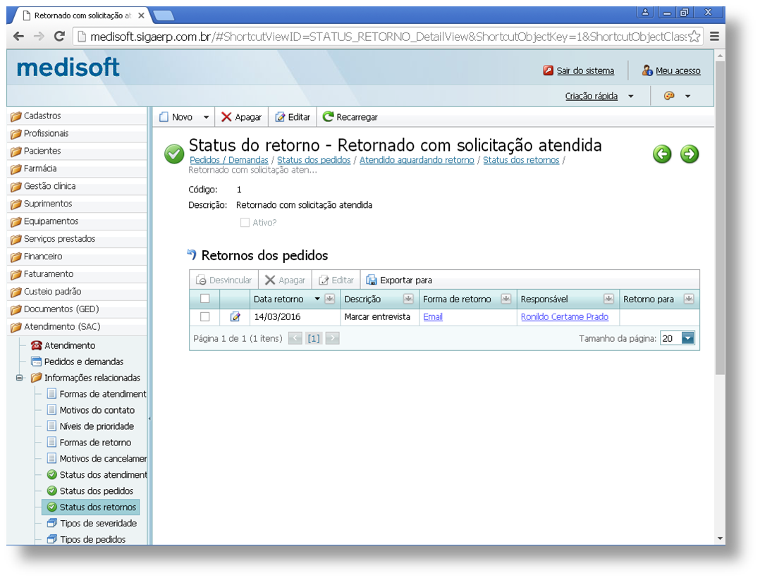
Task: Click the green forward navigation arrow
Action: click(x=689, y=154)
